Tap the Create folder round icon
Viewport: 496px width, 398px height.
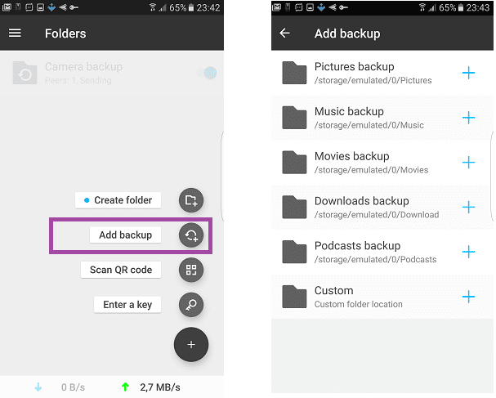[191, 200]
